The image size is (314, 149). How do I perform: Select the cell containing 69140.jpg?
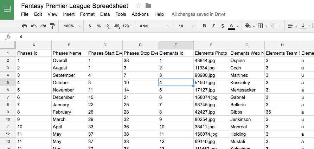coord(211,141)
